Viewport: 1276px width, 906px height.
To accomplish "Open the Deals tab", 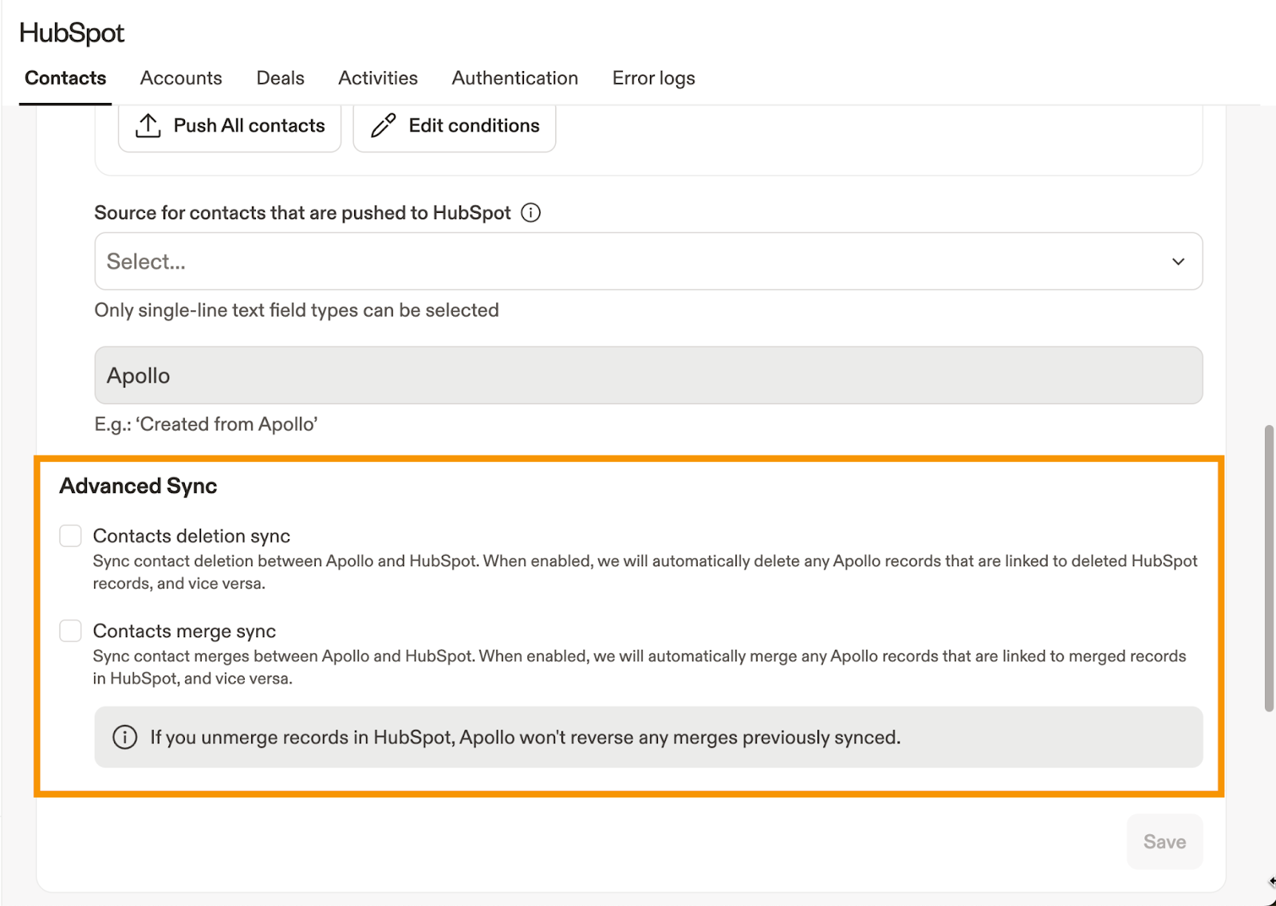I will tap(280, 78).
